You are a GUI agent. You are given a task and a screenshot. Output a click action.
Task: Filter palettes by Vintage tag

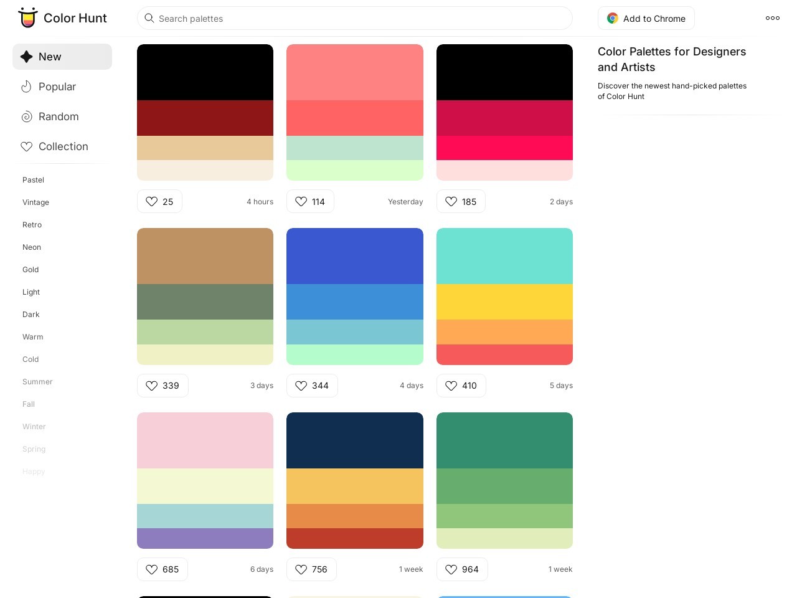point(35,202)
